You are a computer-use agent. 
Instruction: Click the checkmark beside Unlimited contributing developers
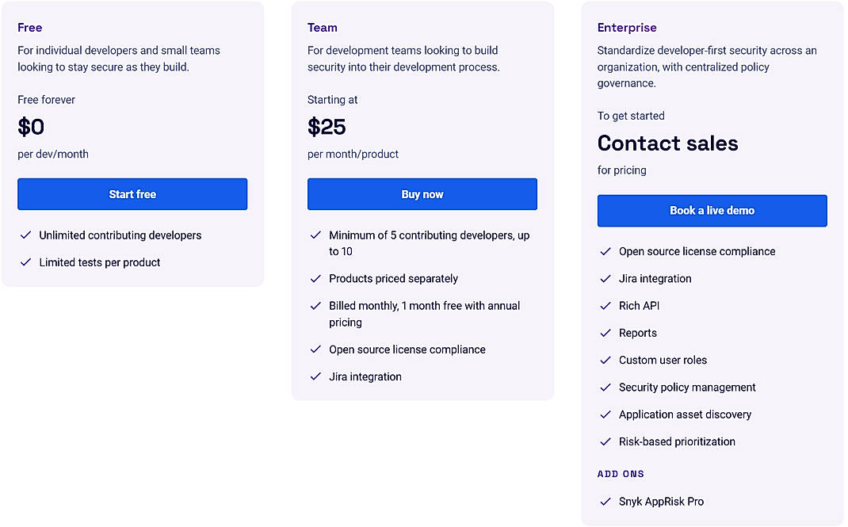click(x=25, y=235)
